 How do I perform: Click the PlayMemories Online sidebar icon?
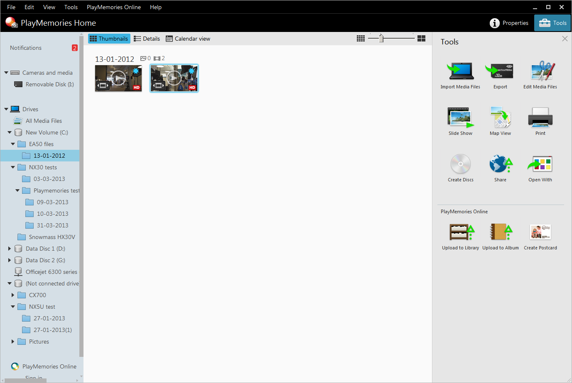point(15,366)
